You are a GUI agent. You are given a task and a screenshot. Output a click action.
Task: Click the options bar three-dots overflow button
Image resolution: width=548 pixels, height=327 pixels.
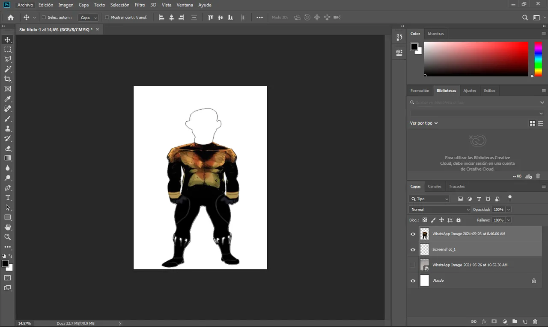[x=259, y=18]
